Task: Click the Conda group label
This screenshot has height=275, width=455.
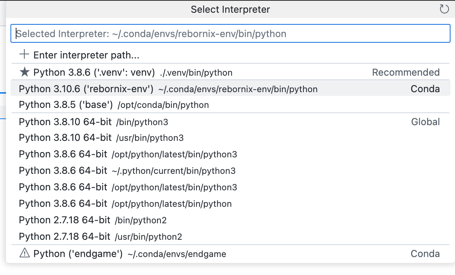Action: [x=425, y=89]
